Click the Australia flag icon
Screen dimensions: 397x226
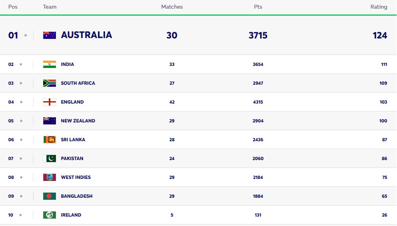(x=50, y=35)
